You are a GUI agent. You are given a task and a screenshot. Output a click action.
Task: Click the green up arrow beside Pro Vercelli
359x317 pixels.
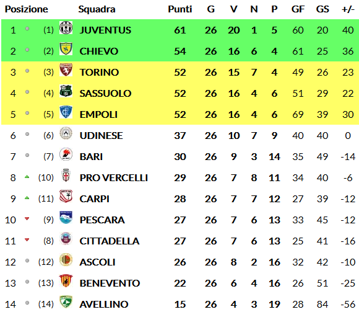27,177
